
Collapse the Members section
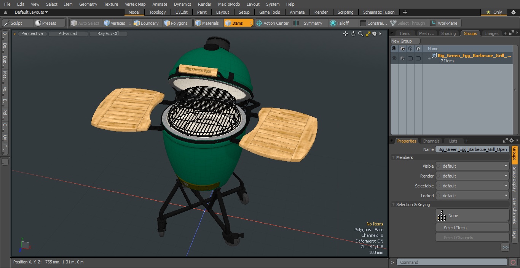[394, 157]
